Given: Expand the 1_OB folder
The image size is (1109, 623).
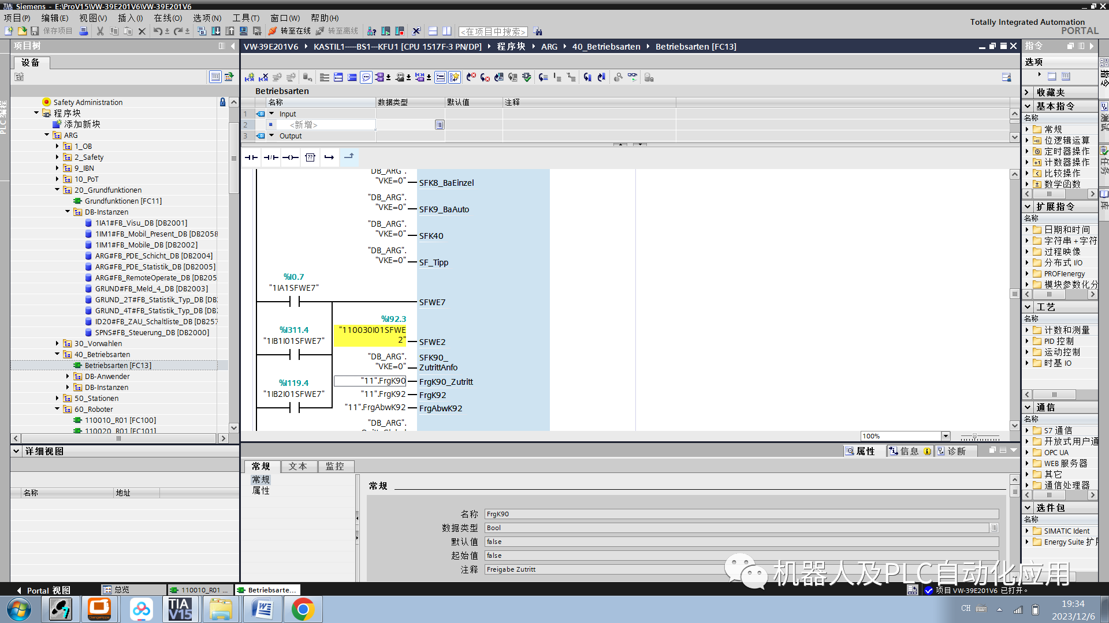Looking at the screenshot, I should (57, 146).
